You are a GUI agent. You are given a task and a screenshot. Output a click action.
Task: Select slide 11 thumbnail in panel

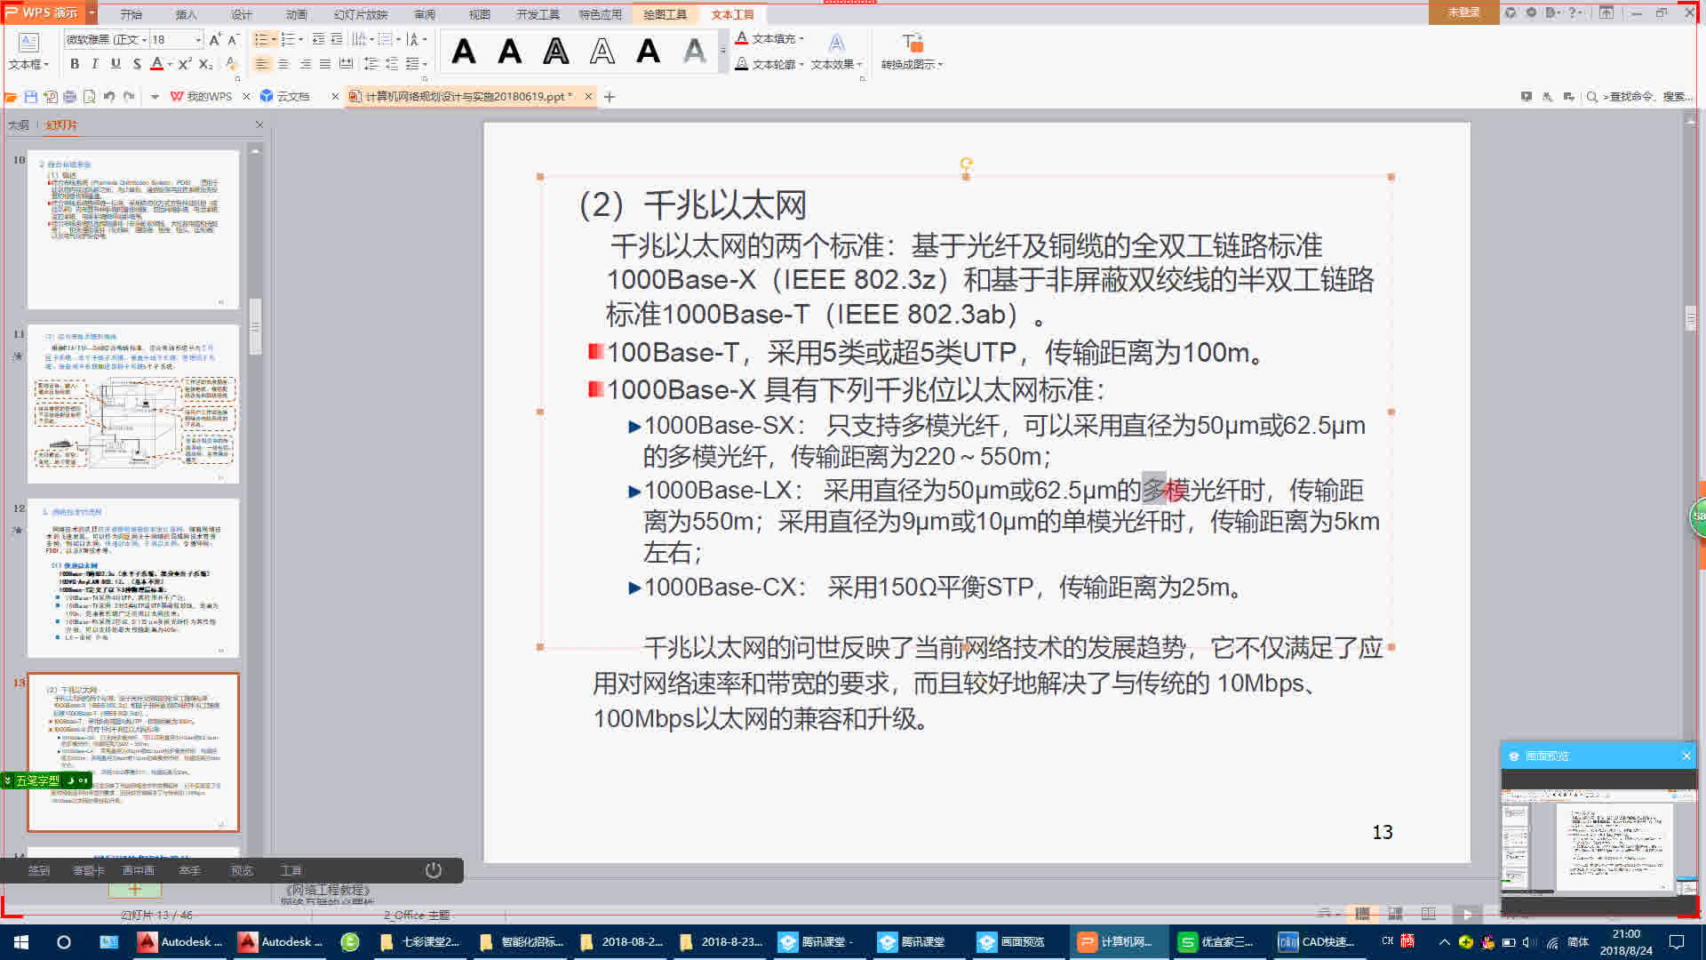[133, 404]
